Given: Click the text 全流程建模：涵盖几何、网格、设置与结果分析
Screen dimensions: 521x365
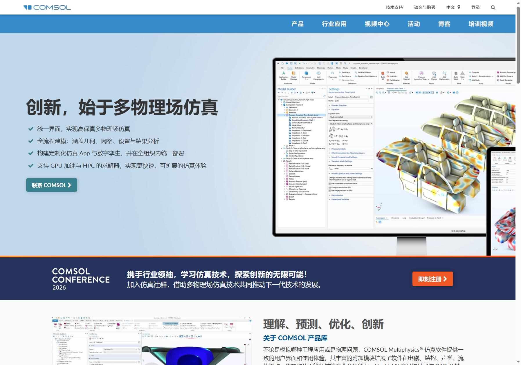Looking at the screenshot, I should (98, 141).
